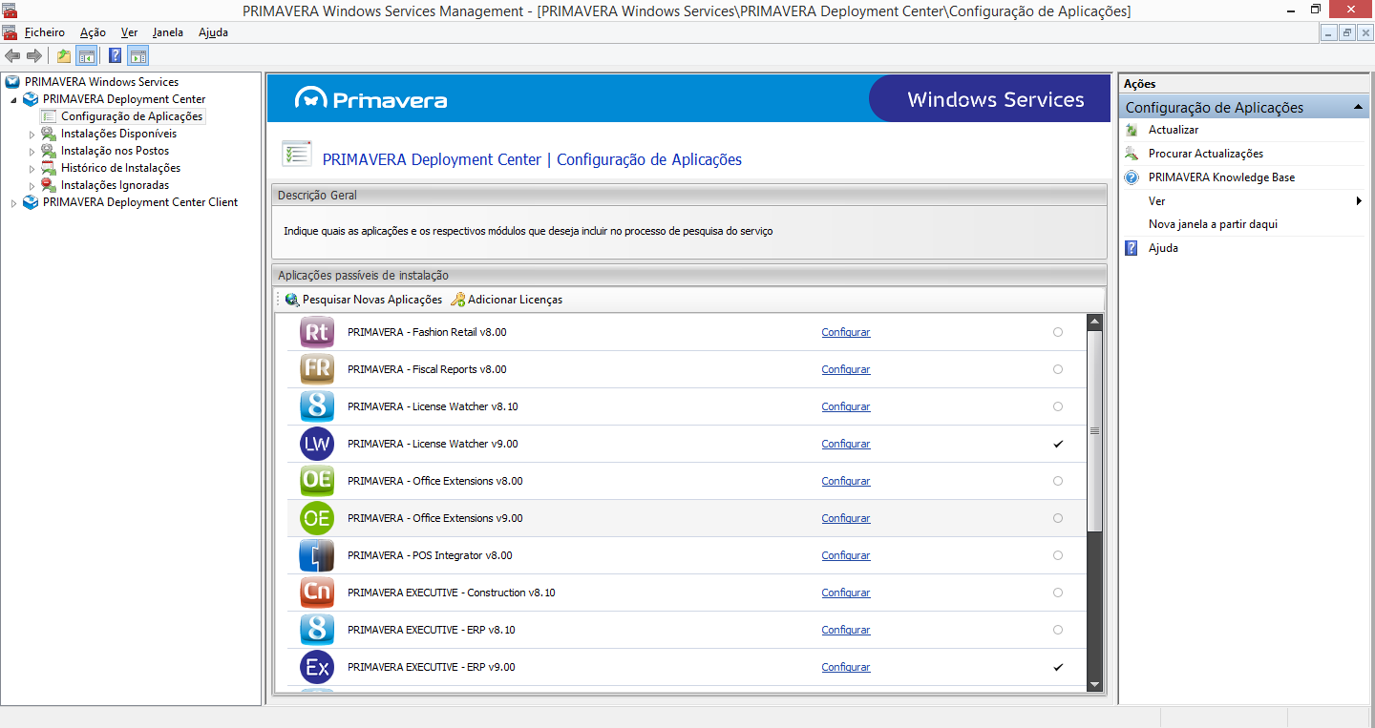Click Configurar link for License Watcher v9.00

(846, 444)
